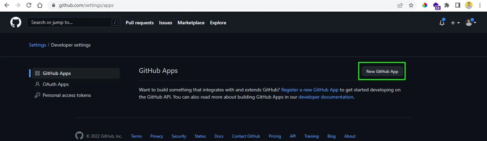Select GitHub Apps in sidebar
Screen dimensions: 487x141
(x=76, y=73)
